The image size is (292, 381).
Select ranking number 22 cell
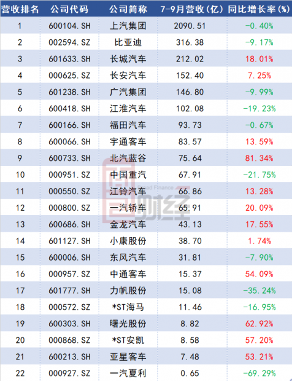pyautogui.click(x=20, y=373)
